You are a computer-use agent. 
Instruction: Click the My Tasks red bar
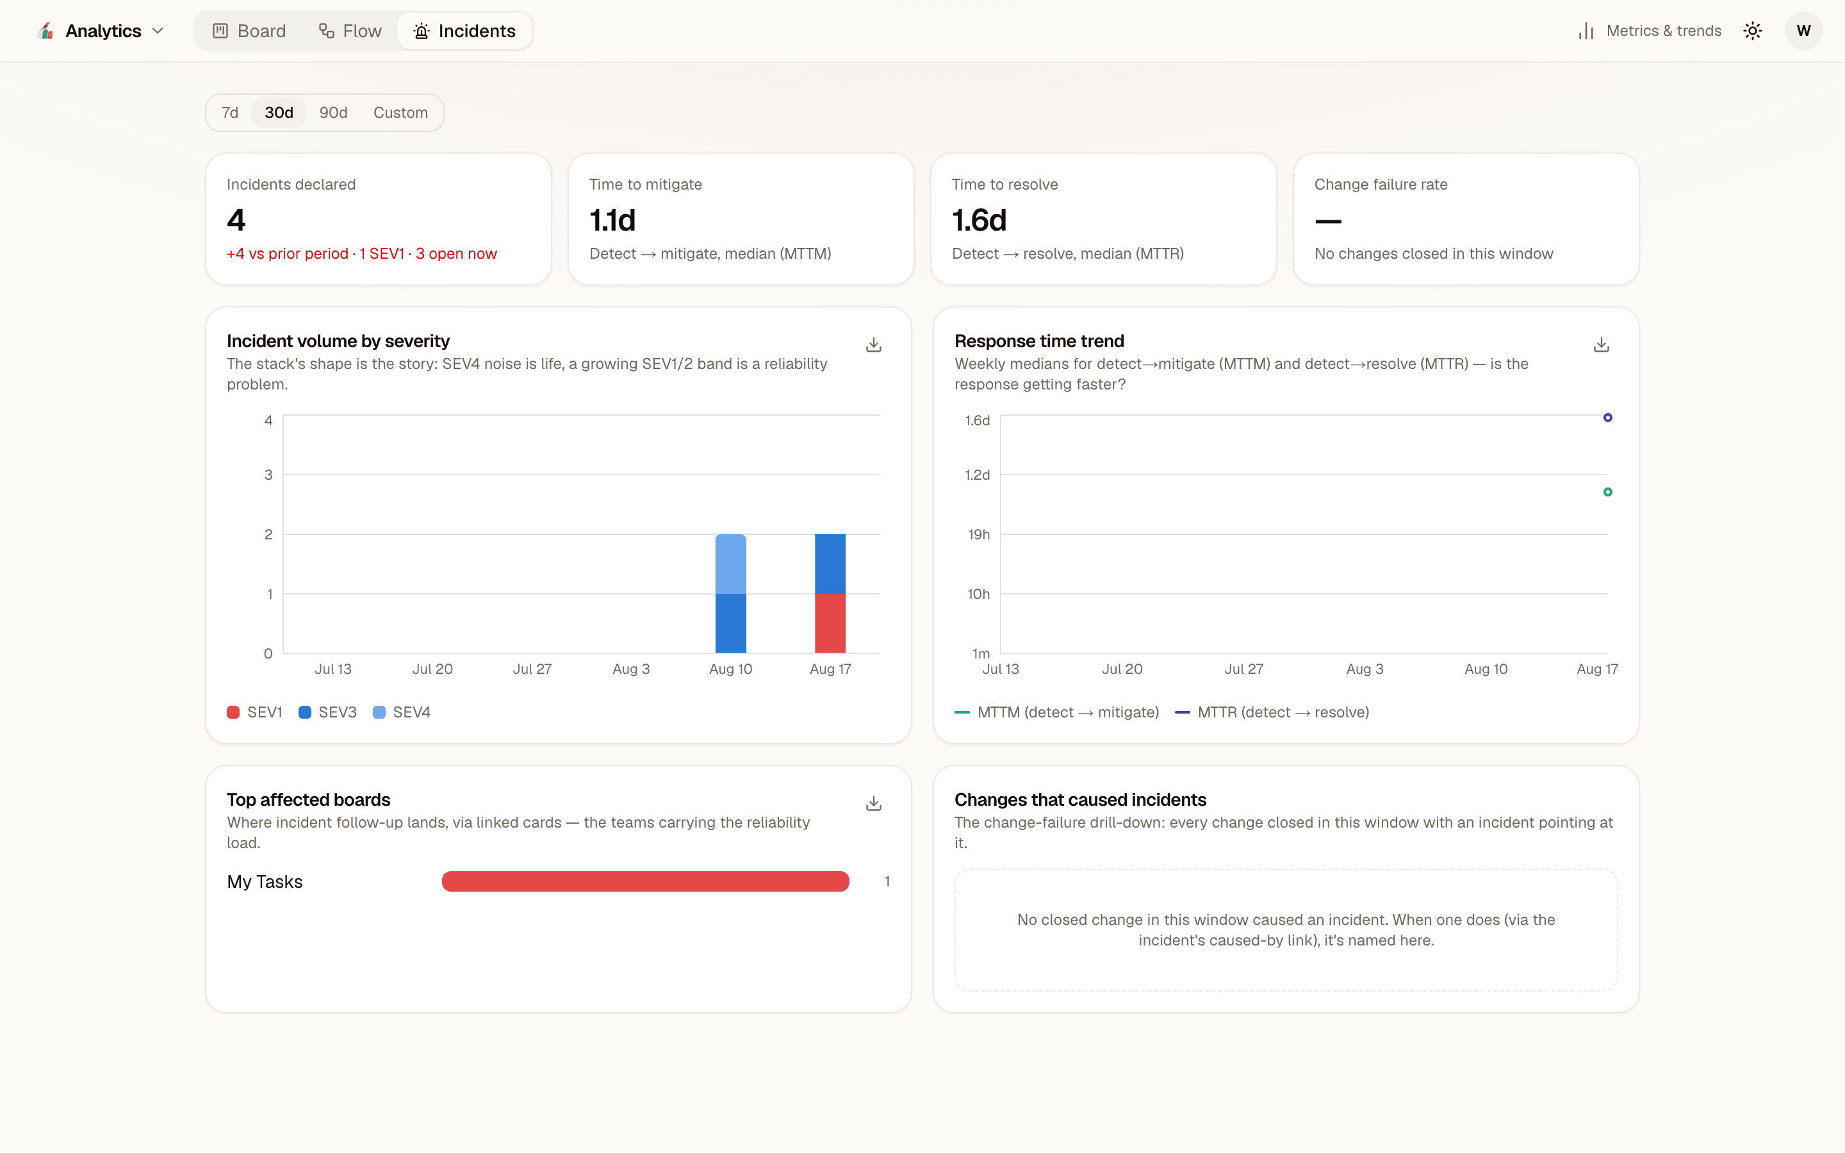pos(645,881)
